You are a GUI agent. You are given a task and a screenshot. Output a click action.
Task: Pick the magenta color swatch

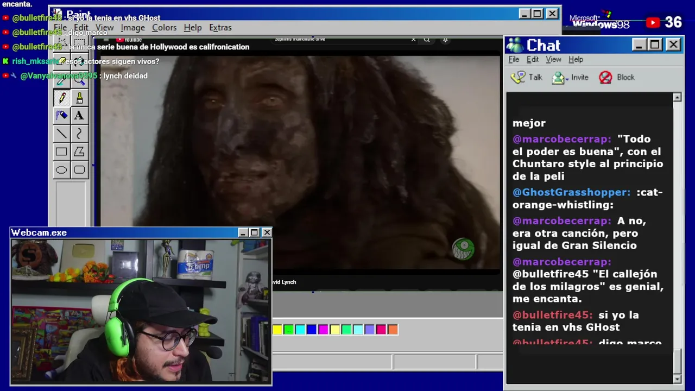pos(323,330)
